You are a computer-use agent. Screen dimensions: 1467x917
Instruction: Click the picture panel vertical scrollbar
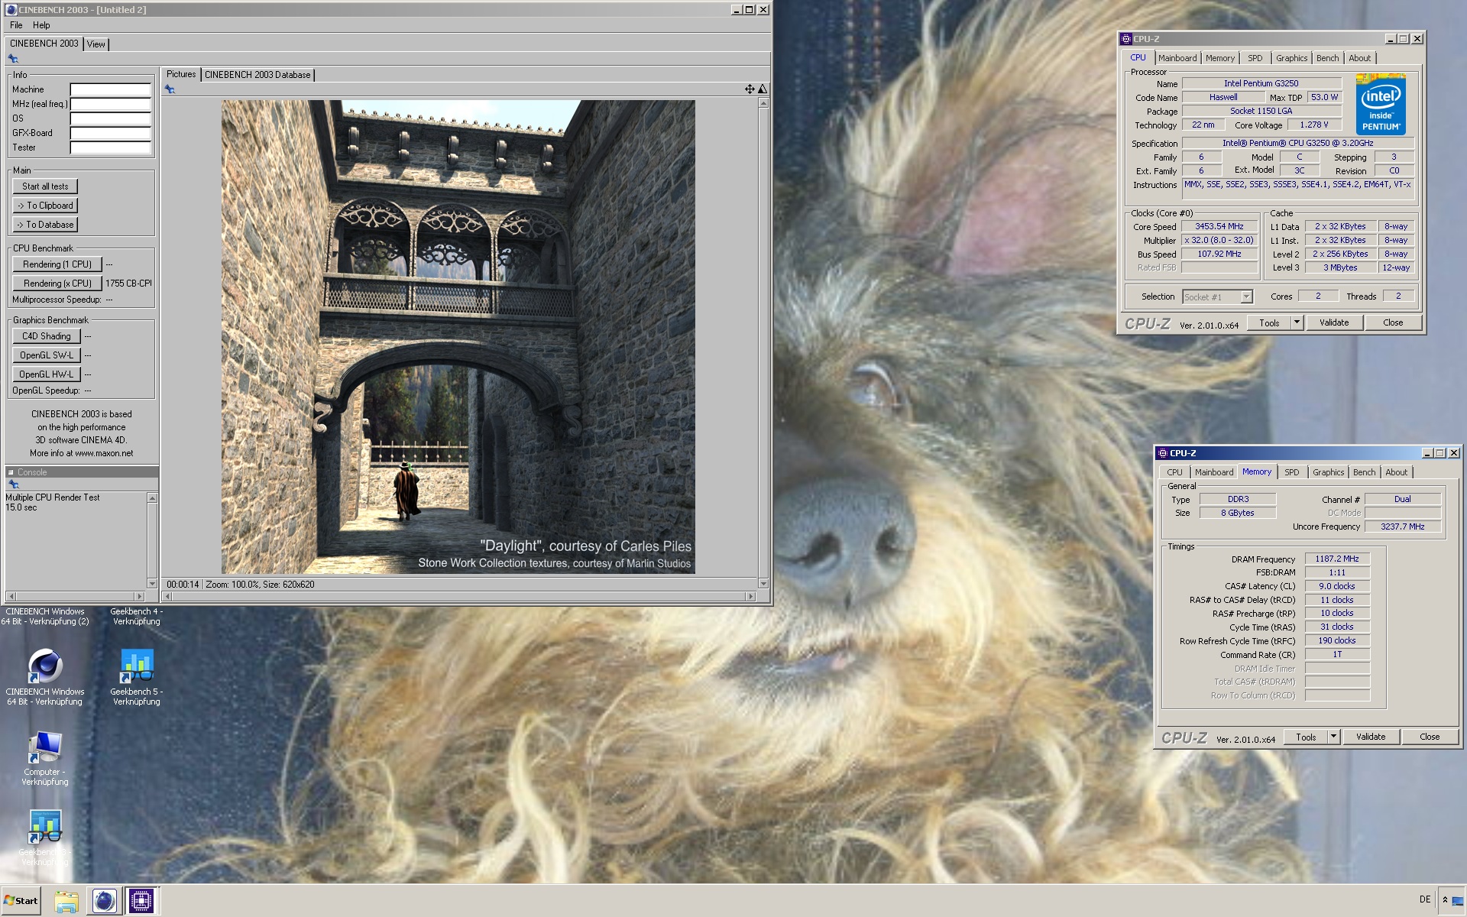coord(763,343)
